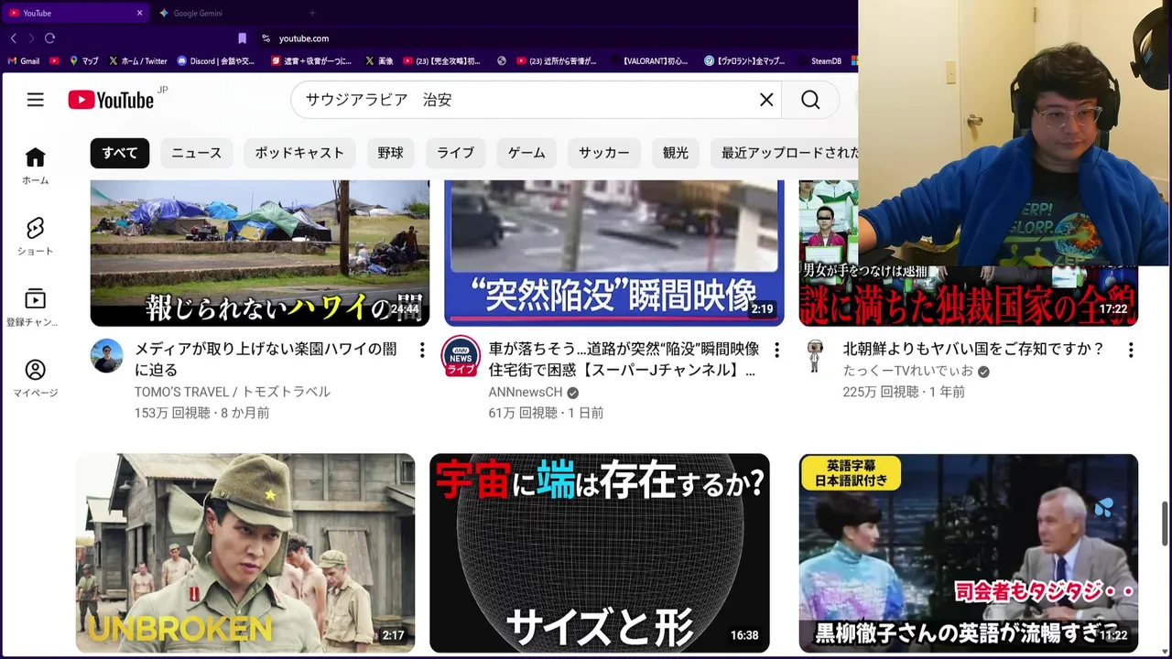The image size is (1172, 659).
Task: Filter results by 観光 chip
Action: pyautogui.click(x=676, y=153)
